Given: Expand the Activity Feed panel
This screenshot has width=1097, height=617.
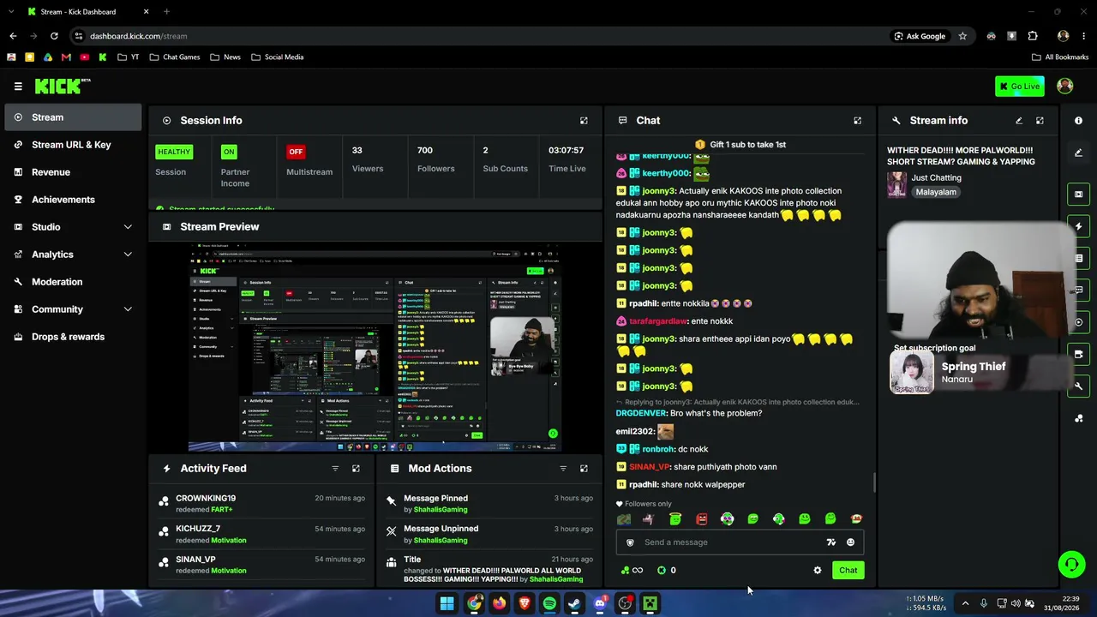Looking at the screenshot, I should click(x=356, y=469).
